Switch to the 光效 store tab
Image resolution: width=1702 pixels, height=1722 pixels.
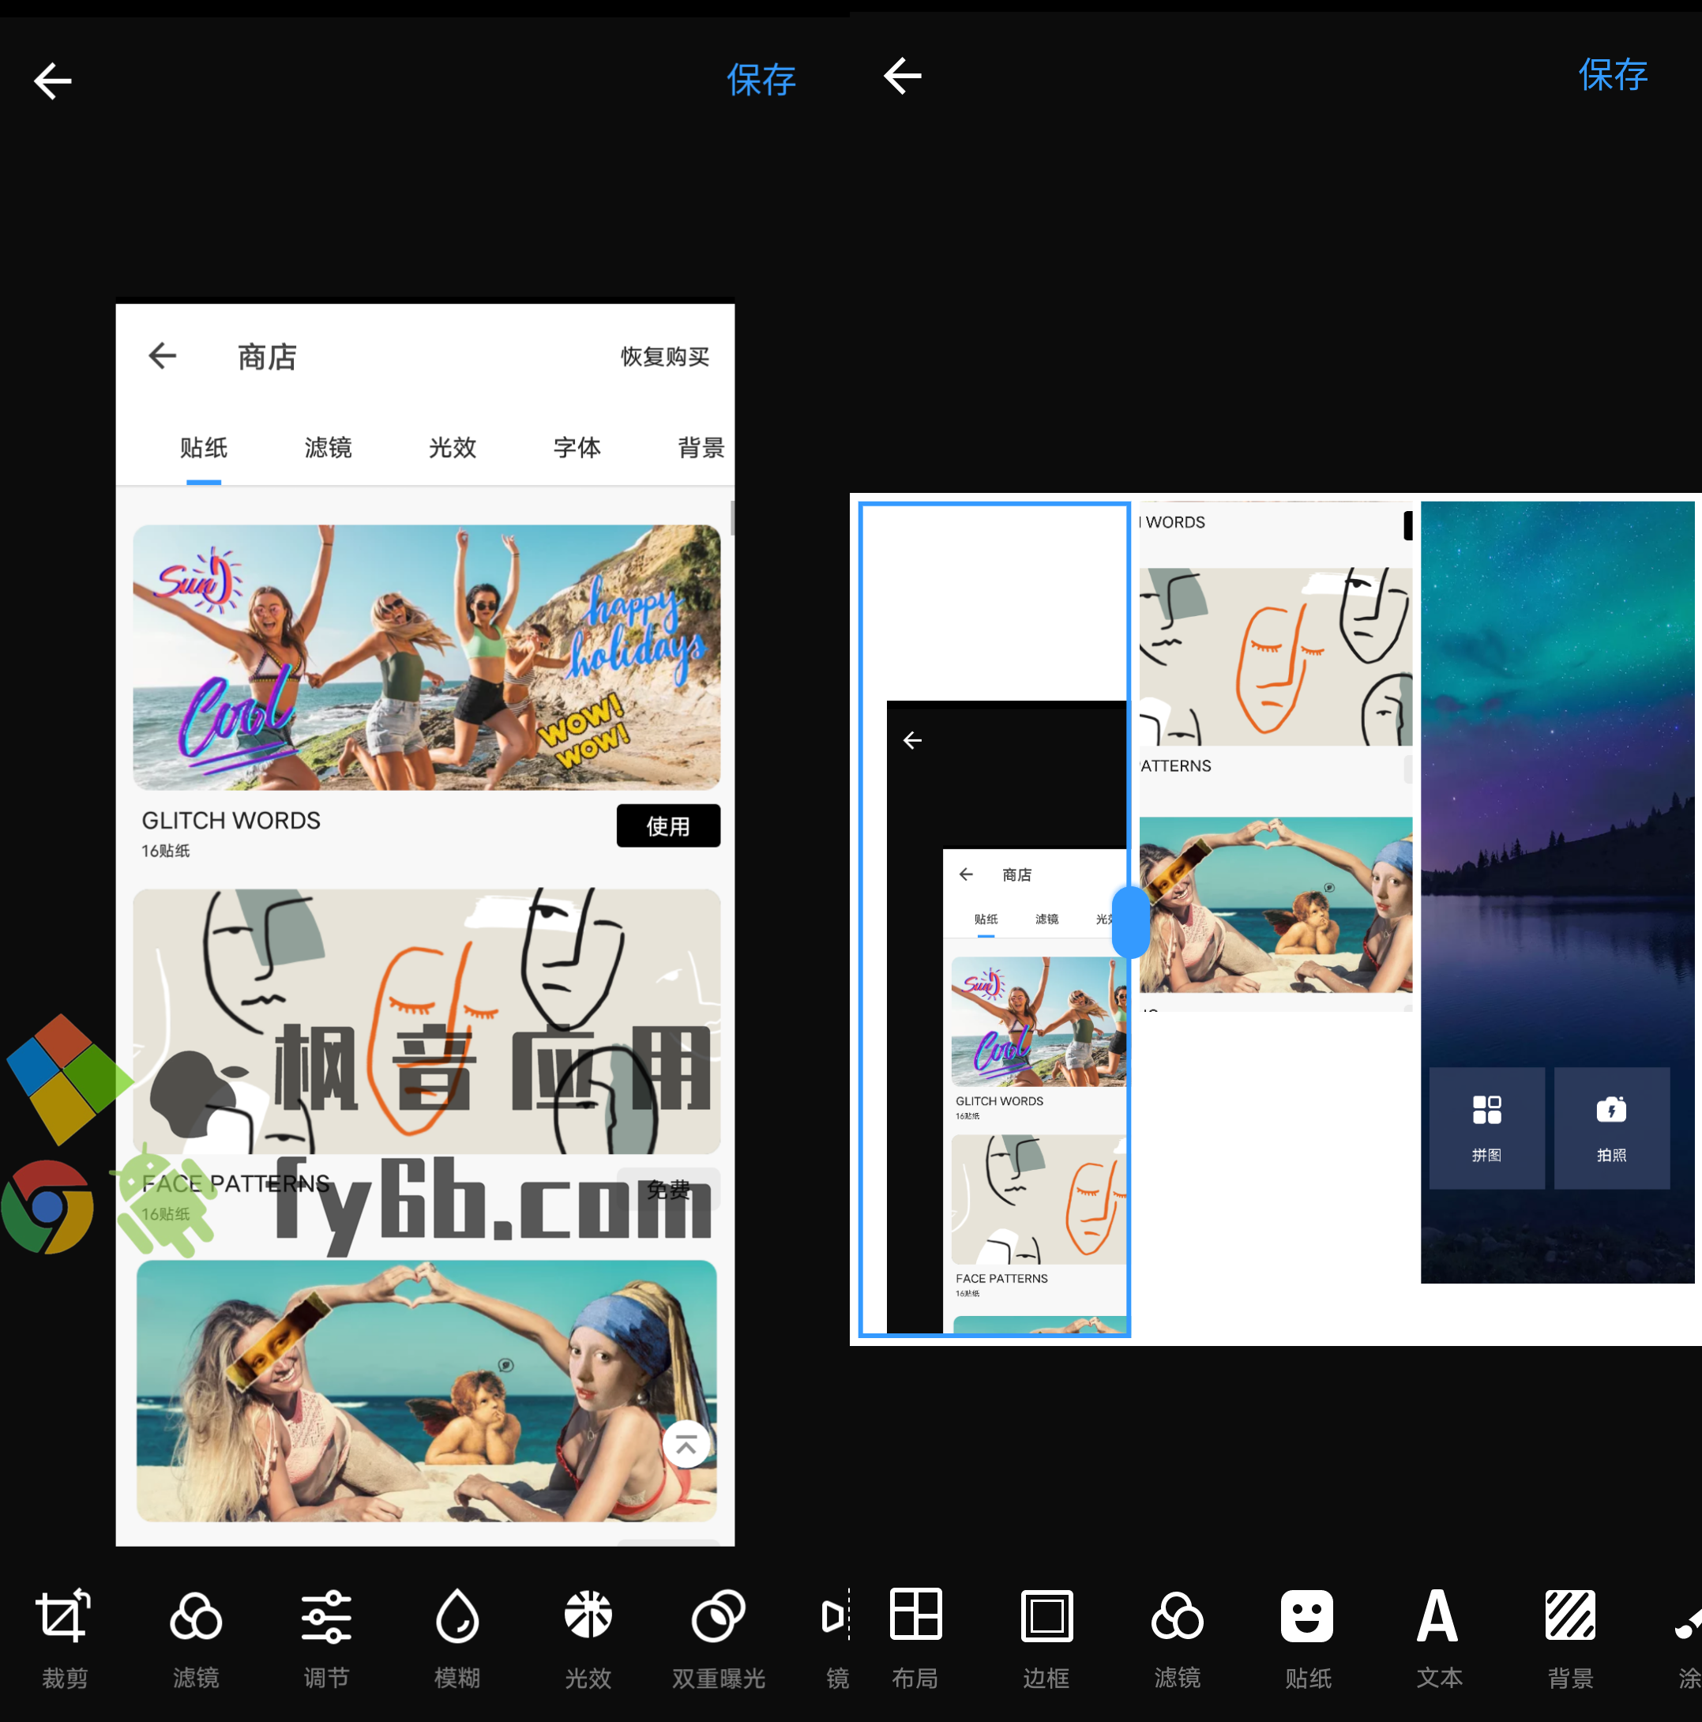[x=453, y=447]
